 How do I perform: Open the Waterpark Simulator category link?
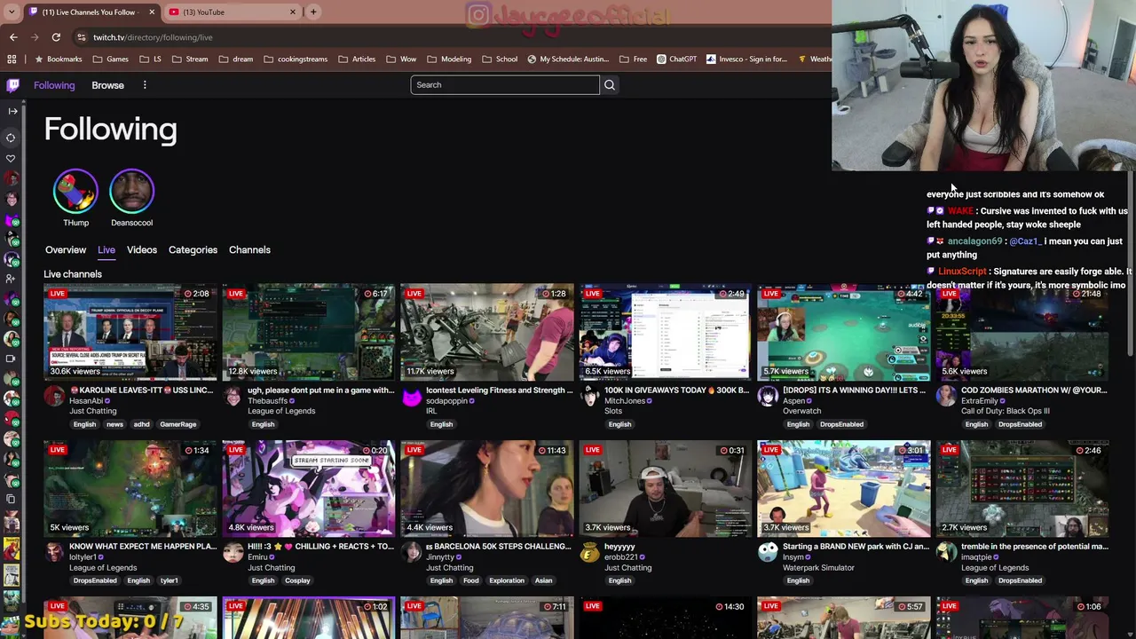pos(818,568)
